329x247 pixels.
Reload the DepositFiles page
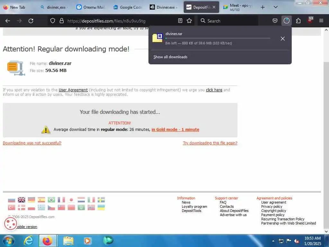click(31, 21)
